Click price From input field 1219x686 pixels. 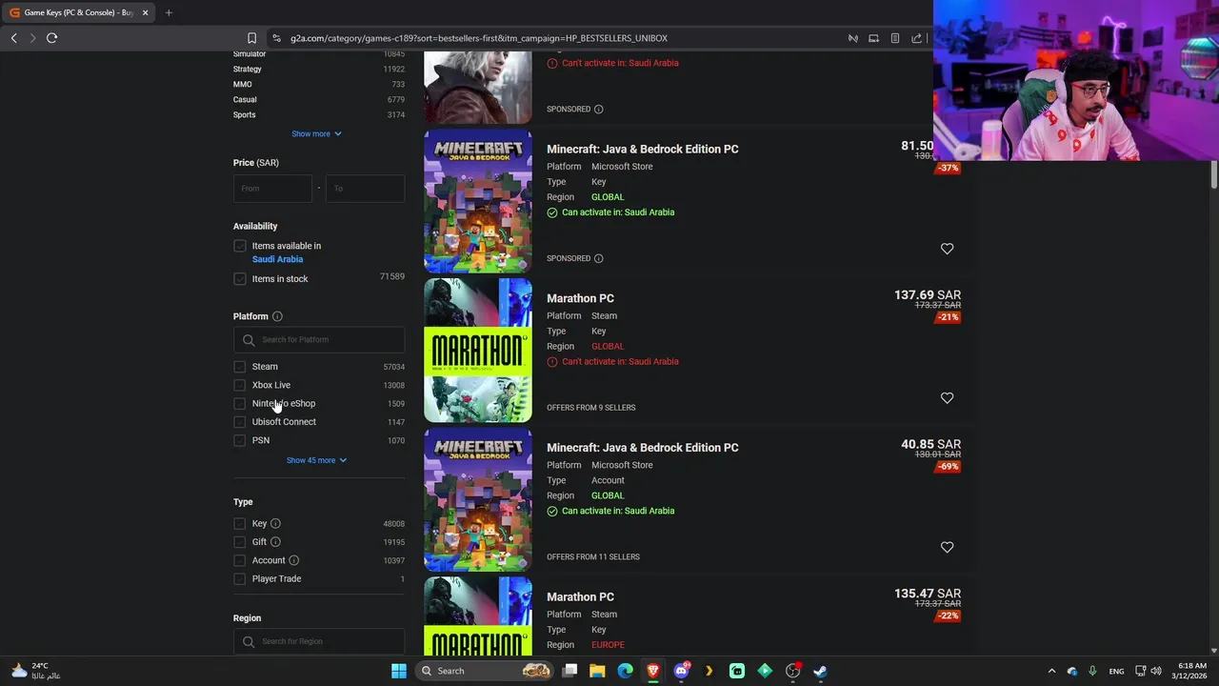coord(272,189)
